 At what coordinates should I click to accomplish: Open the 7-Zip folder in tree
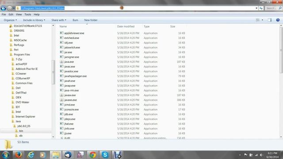(19, 59)
